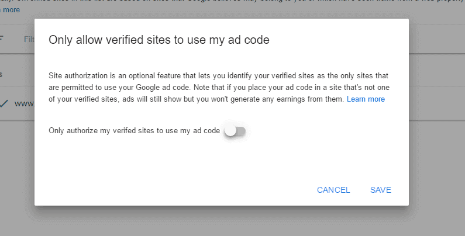
Task: Click empty dialog space left of CANCEL
Action: (x=175, y=190)
